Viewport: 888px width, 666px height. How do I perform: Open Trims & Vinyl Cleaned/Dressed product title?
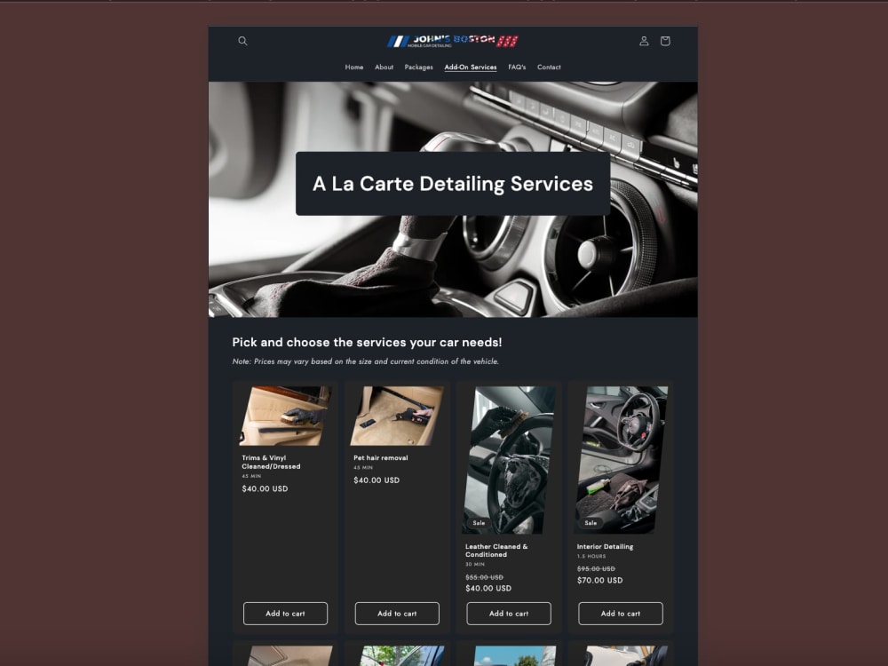point(271,462)
